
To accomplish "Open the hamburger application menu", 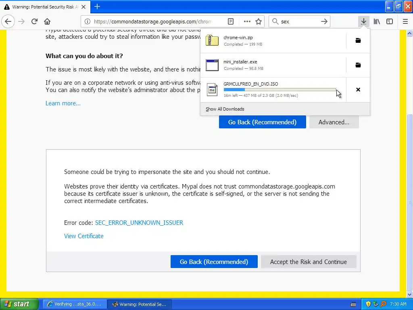I will (x=405, y=21).
